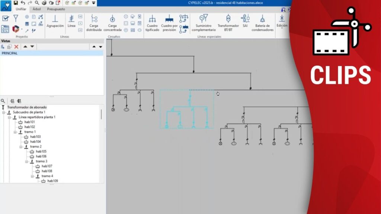Click the save icon in quick access toolbar
Image resolution: width=381 pixels, height=214 pixels.
[x=16, y=3]
